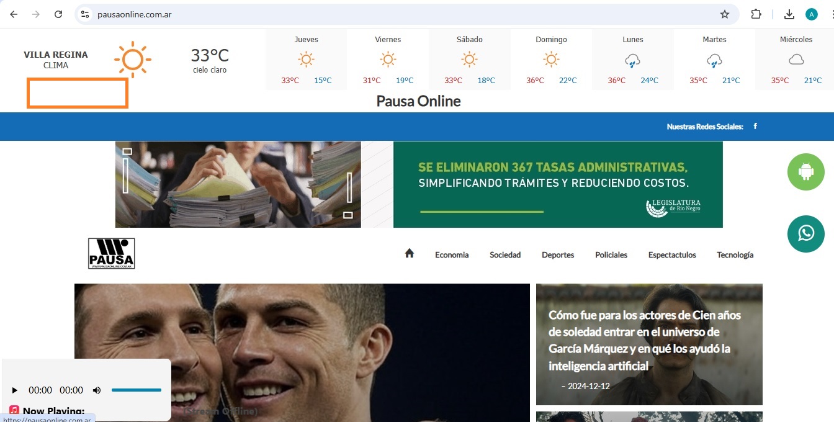This screenshot has height=422, width=834.
Task: Mute the audio player volume
Action: tap(97, 390)
